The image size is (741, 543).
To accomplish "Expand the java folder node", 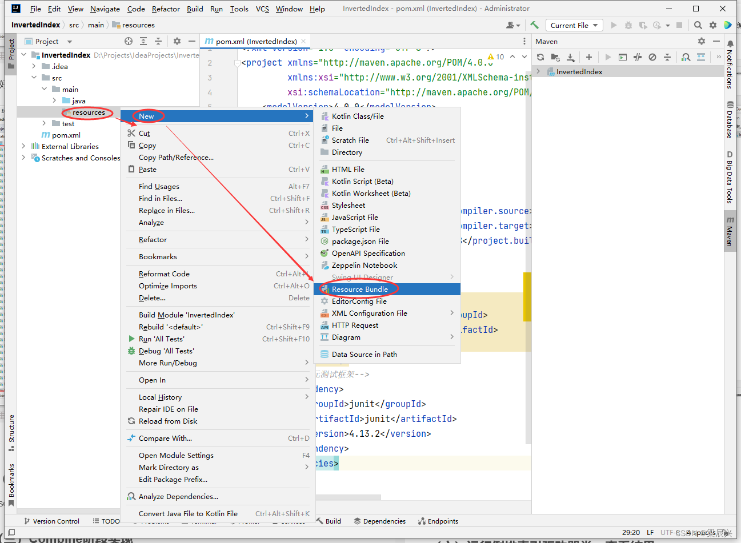I will tap(54, 100).
